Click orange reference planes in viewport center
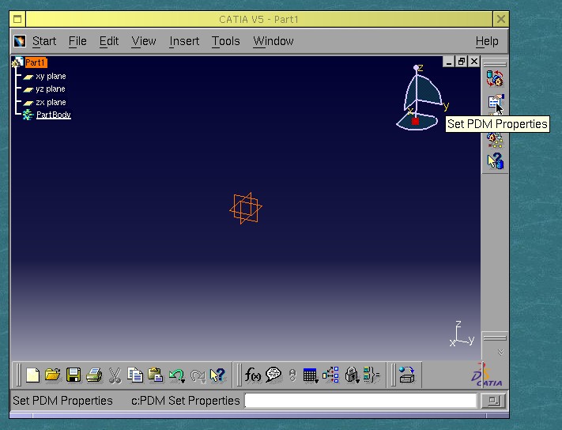562x430 pixels. tap(246, 208)
